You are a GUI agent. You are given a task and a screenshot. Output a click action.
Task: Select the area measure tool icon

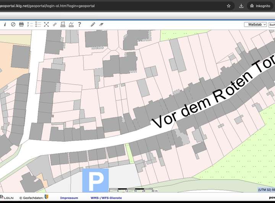click(x=63, y=24)
